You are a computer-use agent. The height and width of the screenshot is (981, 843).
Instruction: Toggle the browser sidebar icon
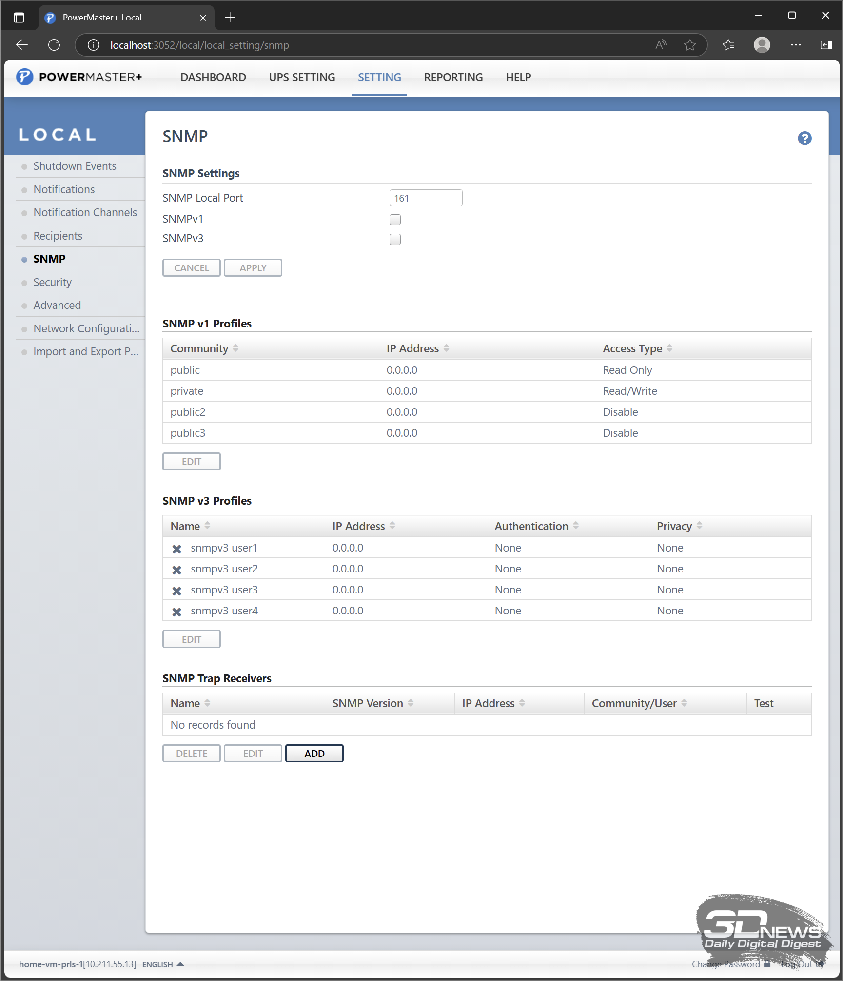point(826,45)
